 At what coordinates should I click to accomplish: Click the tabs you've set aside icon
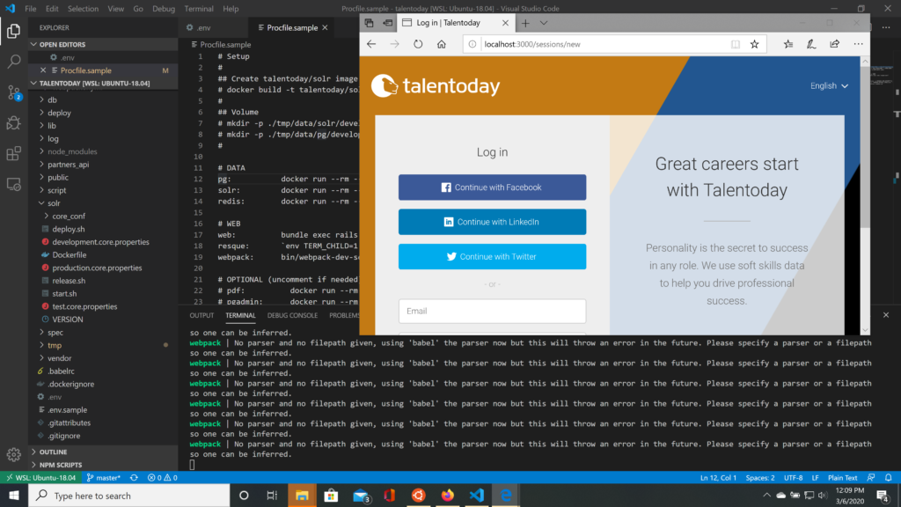[x=369, y=23]
